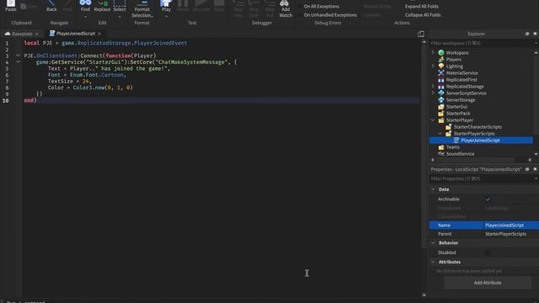Toggle the Disabled checkbox
The width and height of the screenshot is (539, 303).
coord(488,252)
